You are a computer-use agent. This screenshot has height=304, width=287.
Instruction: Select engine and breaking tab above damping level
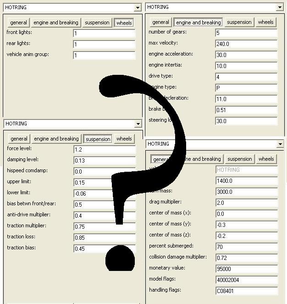point(56,139)
